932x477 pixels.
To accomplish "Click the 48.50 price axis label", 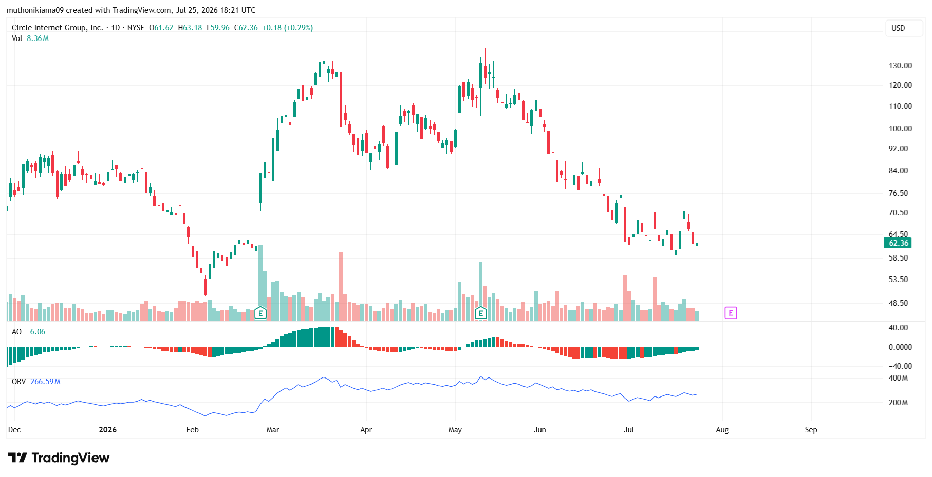I will coord(898,303).
